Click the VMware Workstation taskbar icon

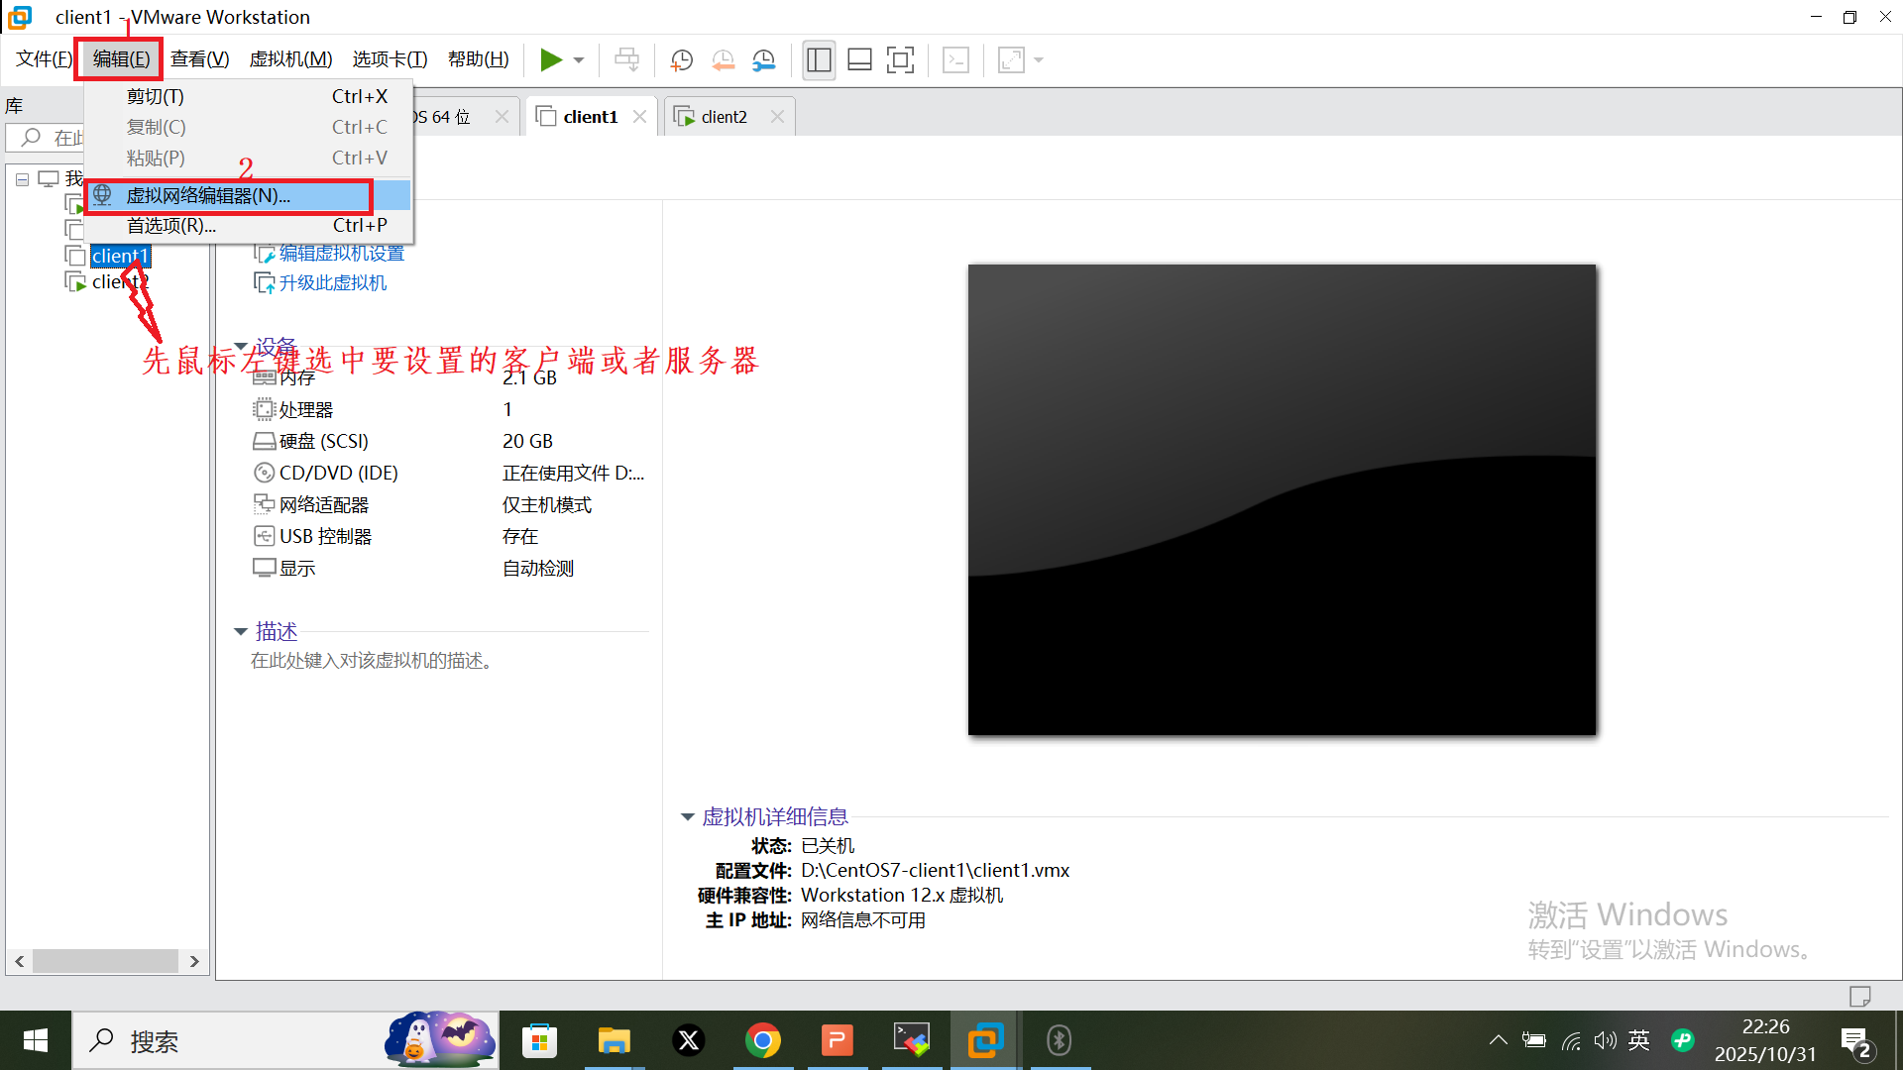pos(985,1040)
